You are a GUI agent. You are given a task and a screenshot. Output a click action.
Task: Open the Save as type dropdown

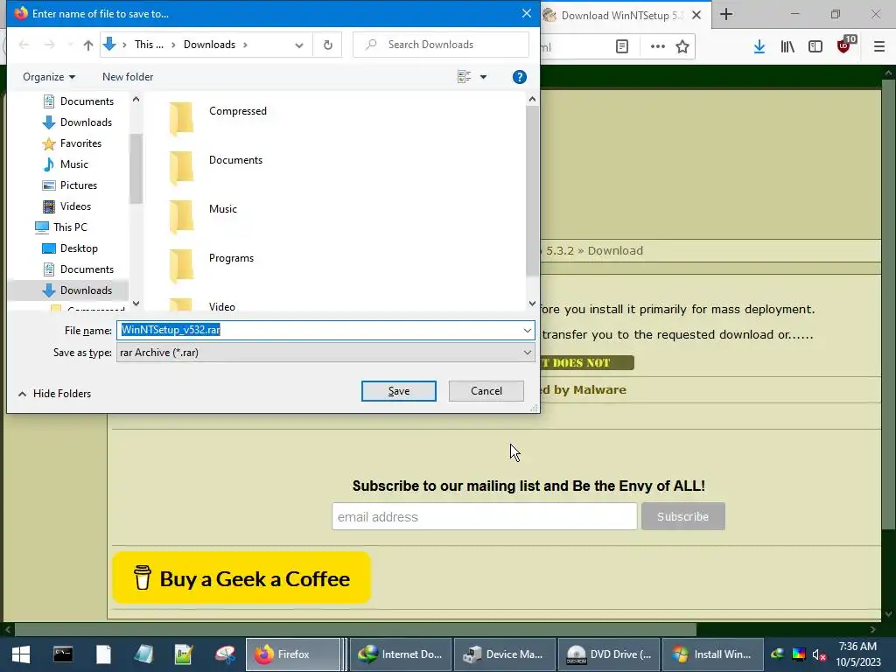325,353
